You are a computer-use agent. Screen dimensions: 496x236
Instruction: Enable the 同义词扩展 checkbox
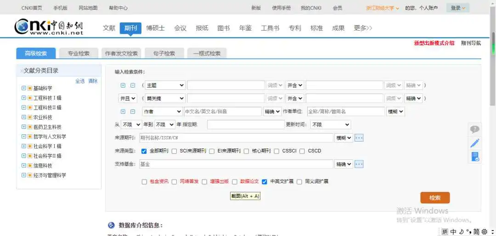click(299, 182)
